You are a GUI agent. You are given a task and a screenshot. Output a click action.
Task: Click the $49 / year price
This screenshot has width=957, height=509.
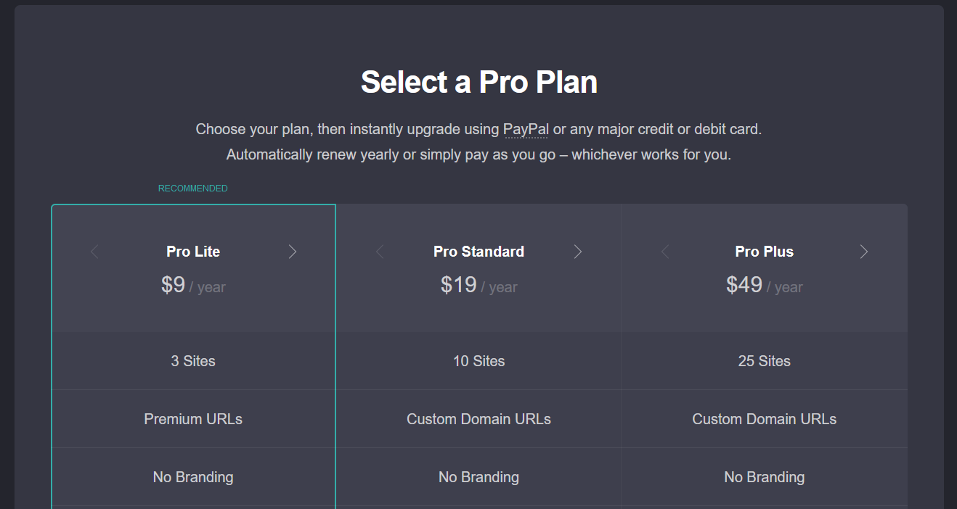click(x=765, y=285)
